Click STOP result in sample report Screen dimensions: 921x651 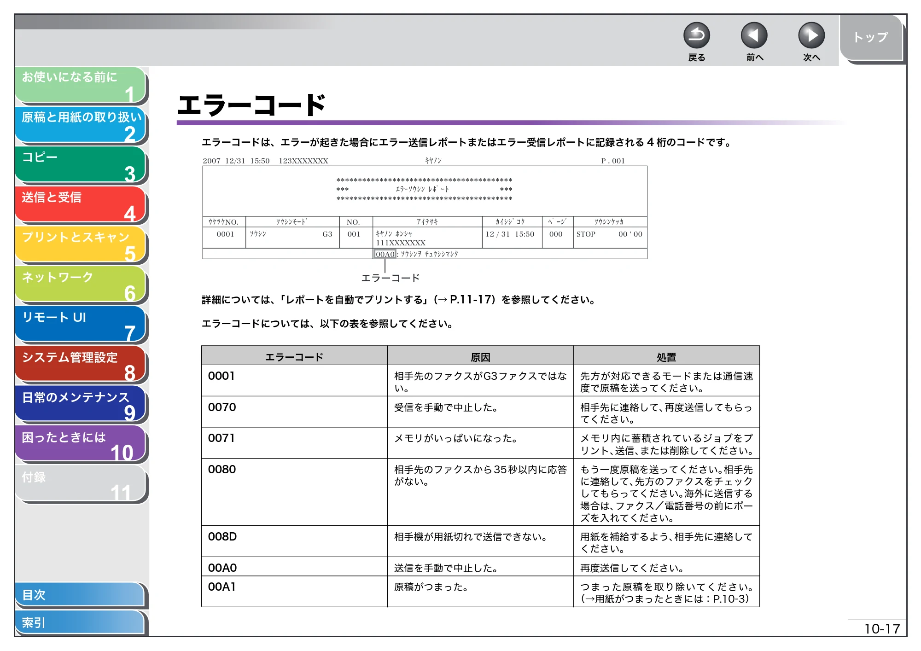click(586, 234)
